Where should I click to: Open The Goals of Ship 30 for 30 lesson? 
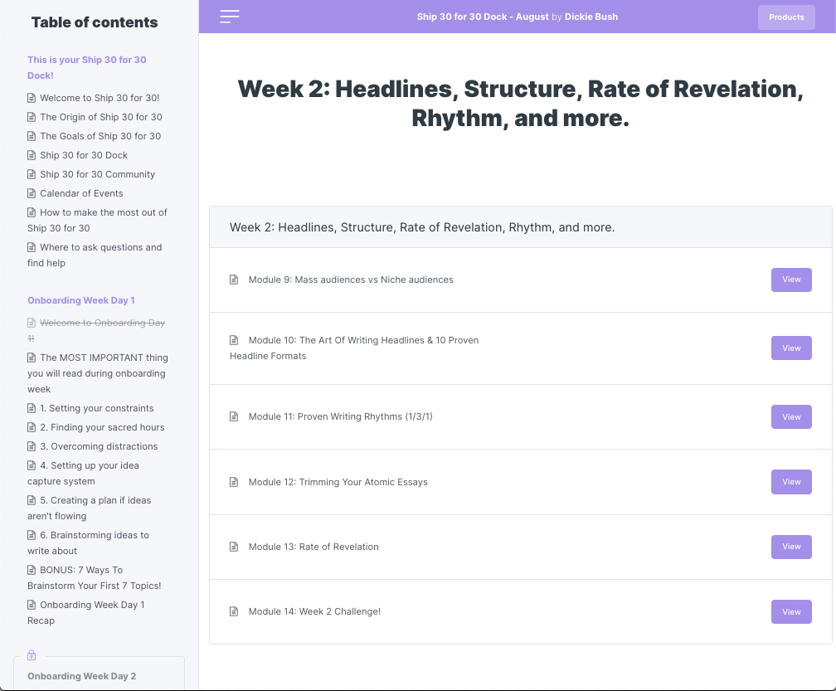point(100,137)
